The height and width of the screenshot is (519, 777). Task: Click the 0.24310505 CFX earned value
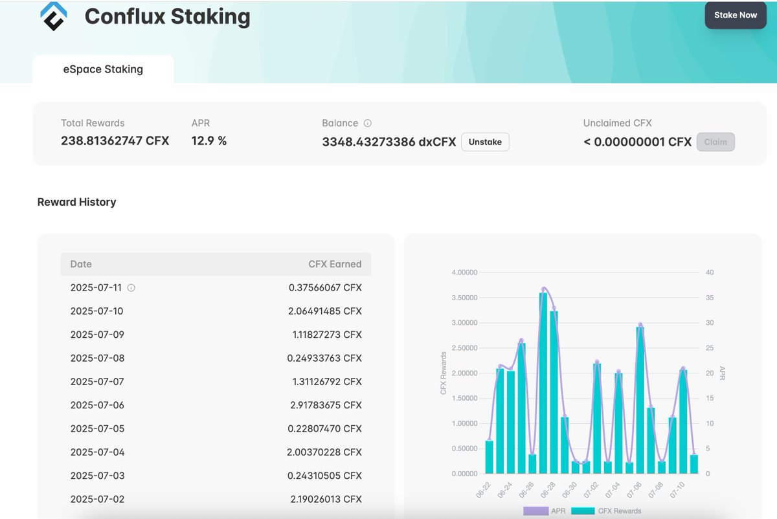325,476
